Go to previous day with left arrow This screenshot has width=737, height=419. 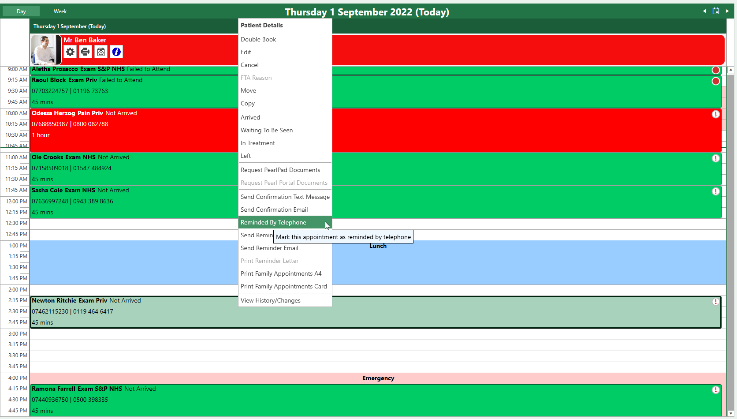tap(704, 11)
